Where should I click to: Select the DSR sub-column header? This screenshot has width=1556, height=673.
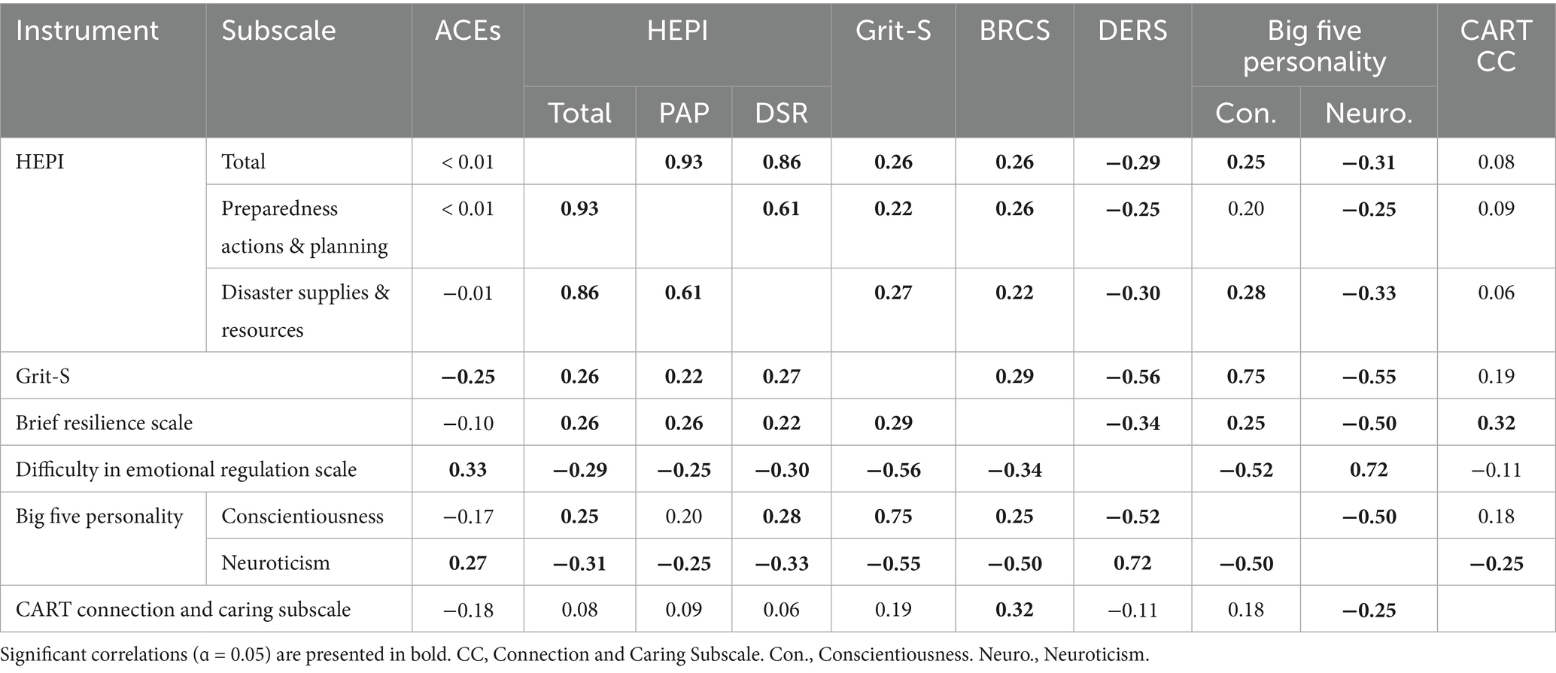coord(781,113)
